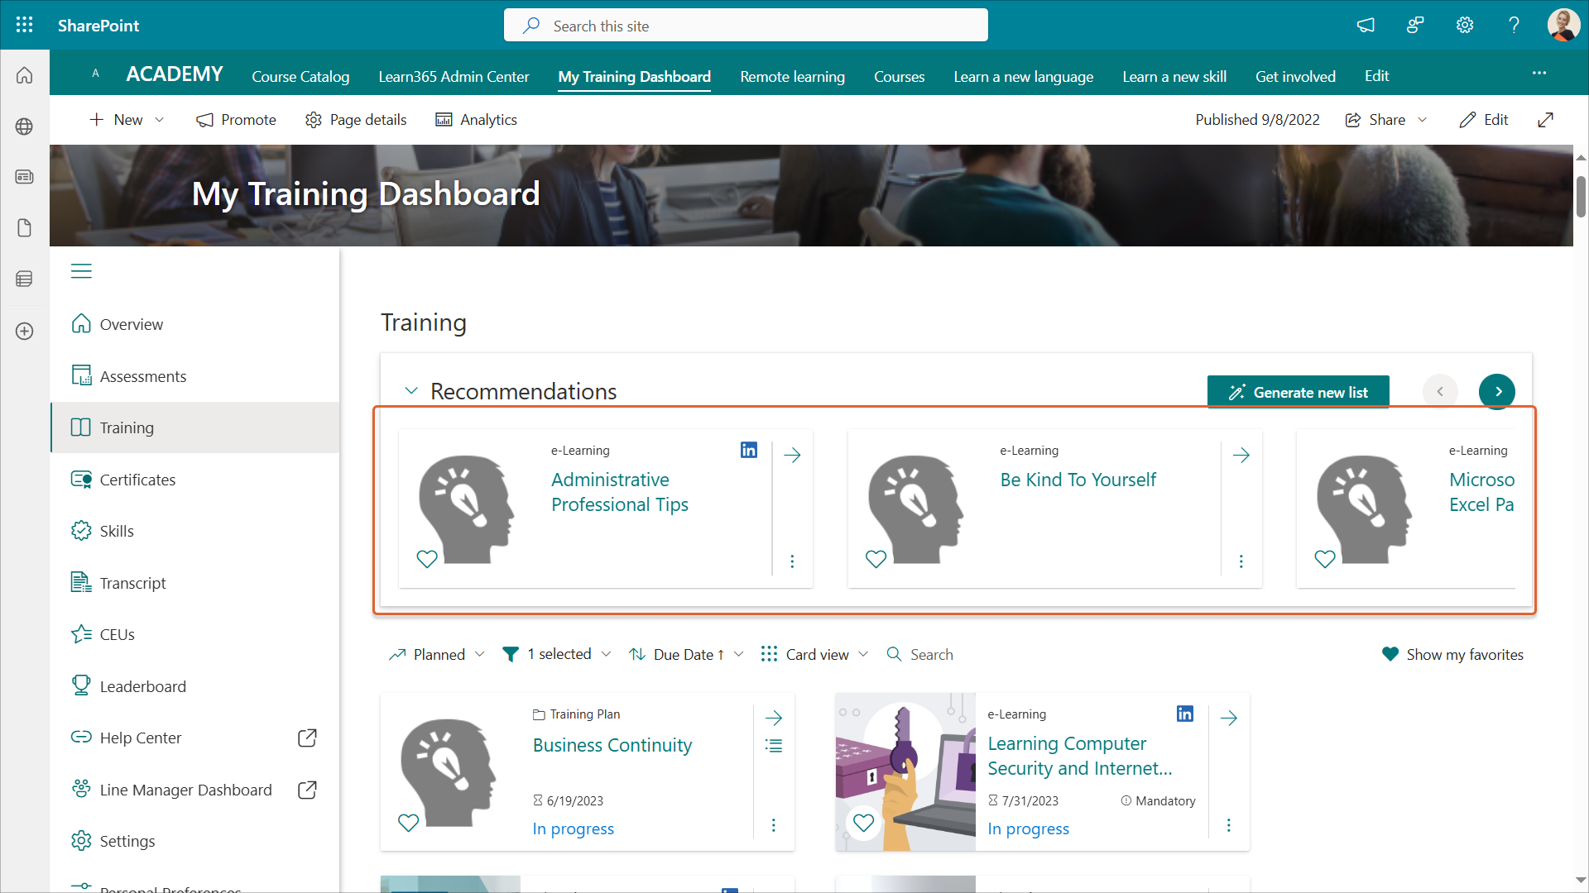The image size is (1589, 893).
Task: Toggle heart on Business Continuity card
Action: pyautogui.click(x=409, y=823)
